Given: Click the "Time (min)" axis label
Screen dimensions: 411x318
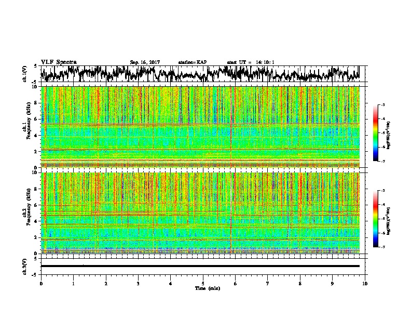Looking at the screenshot, I should click(208, 288).
